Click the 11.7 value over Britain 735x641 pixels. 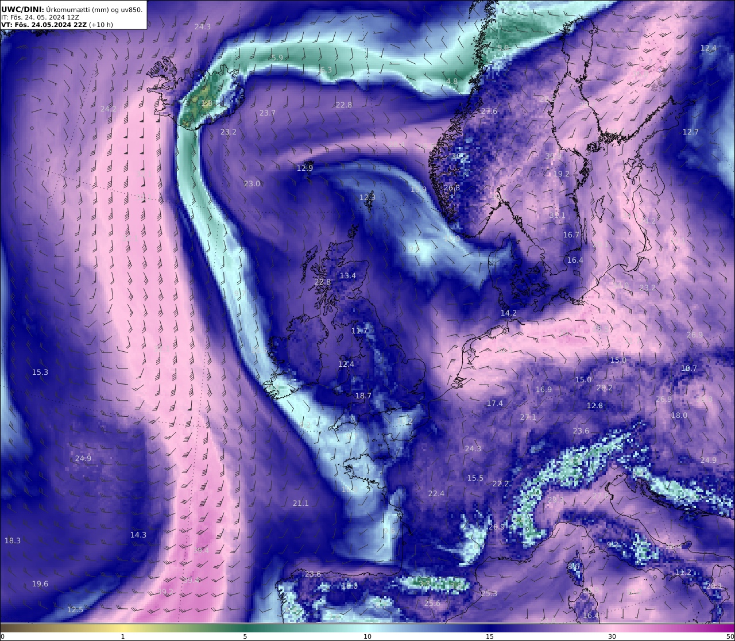tap(359, 331)
